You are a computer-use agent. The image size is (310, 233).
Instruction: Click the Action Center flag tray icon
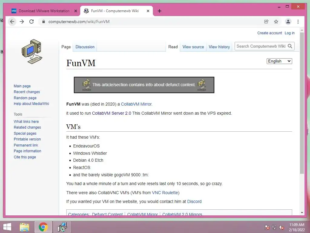[x=267, y=227]
